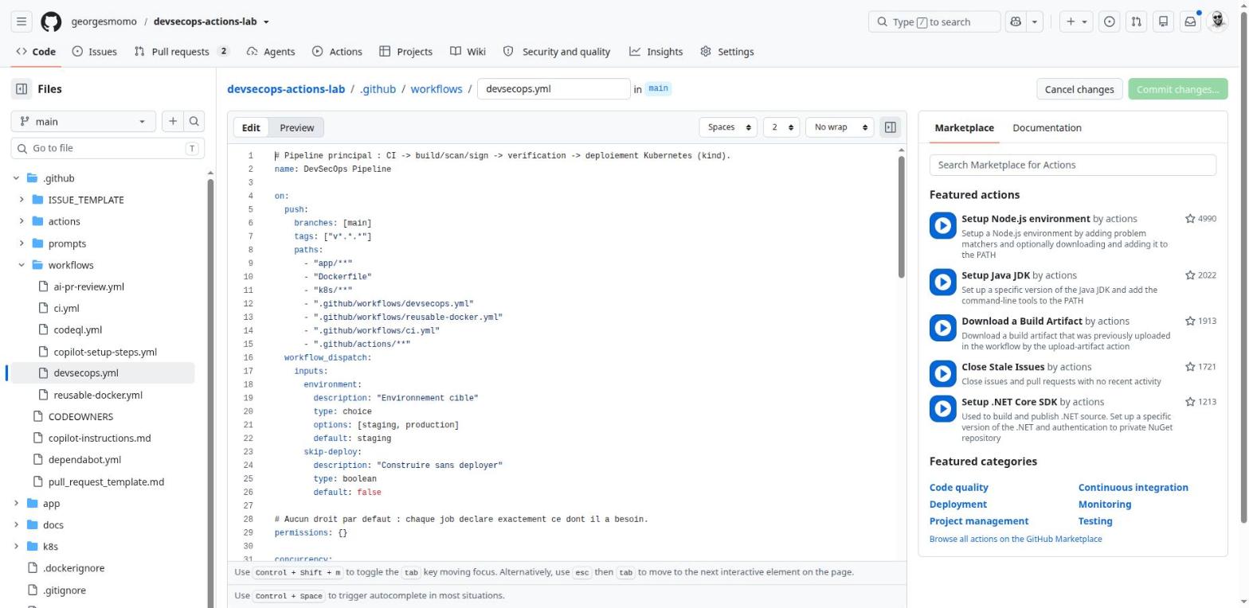Image resolution: width=1249 pixels, height=608 pixels.
Task: Collapse the workflows folder
Action: [x=22, y=265]
